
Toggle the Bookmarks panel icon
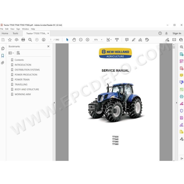[3, 56]
